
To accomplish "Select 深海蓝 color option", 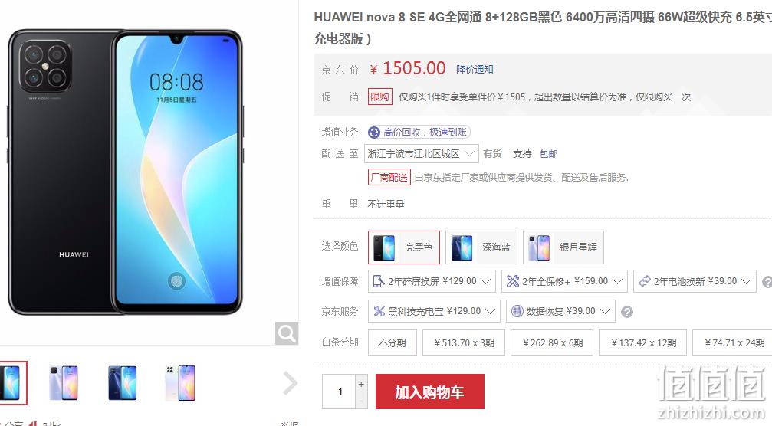I will [481, 247].
